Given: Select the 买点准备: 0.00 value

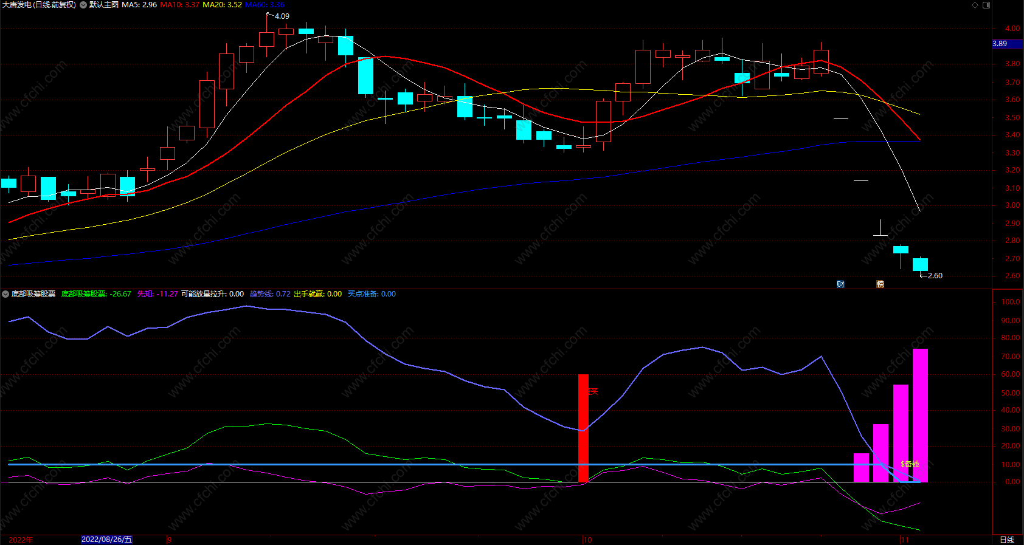Looking at the screenshot, I should click(x=372, y=294).
